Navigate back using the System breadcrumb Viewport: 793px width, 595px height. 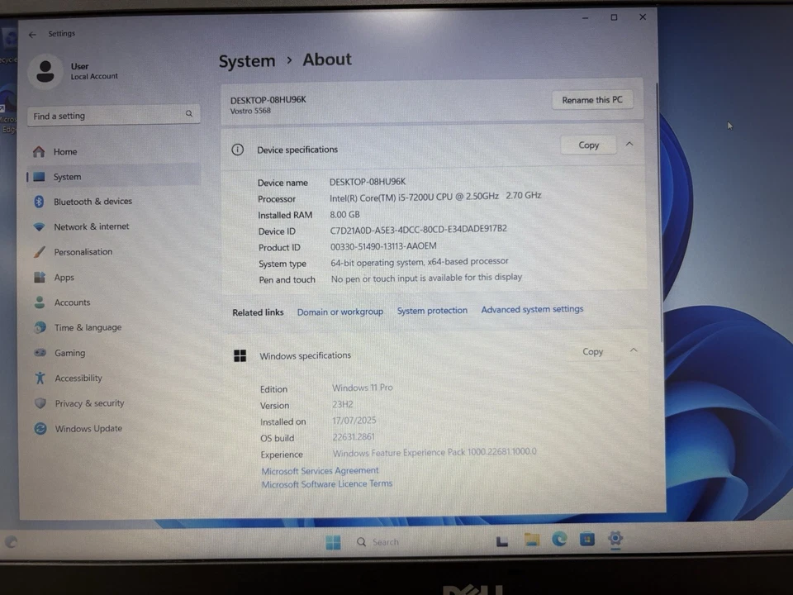tap(246, 60)
